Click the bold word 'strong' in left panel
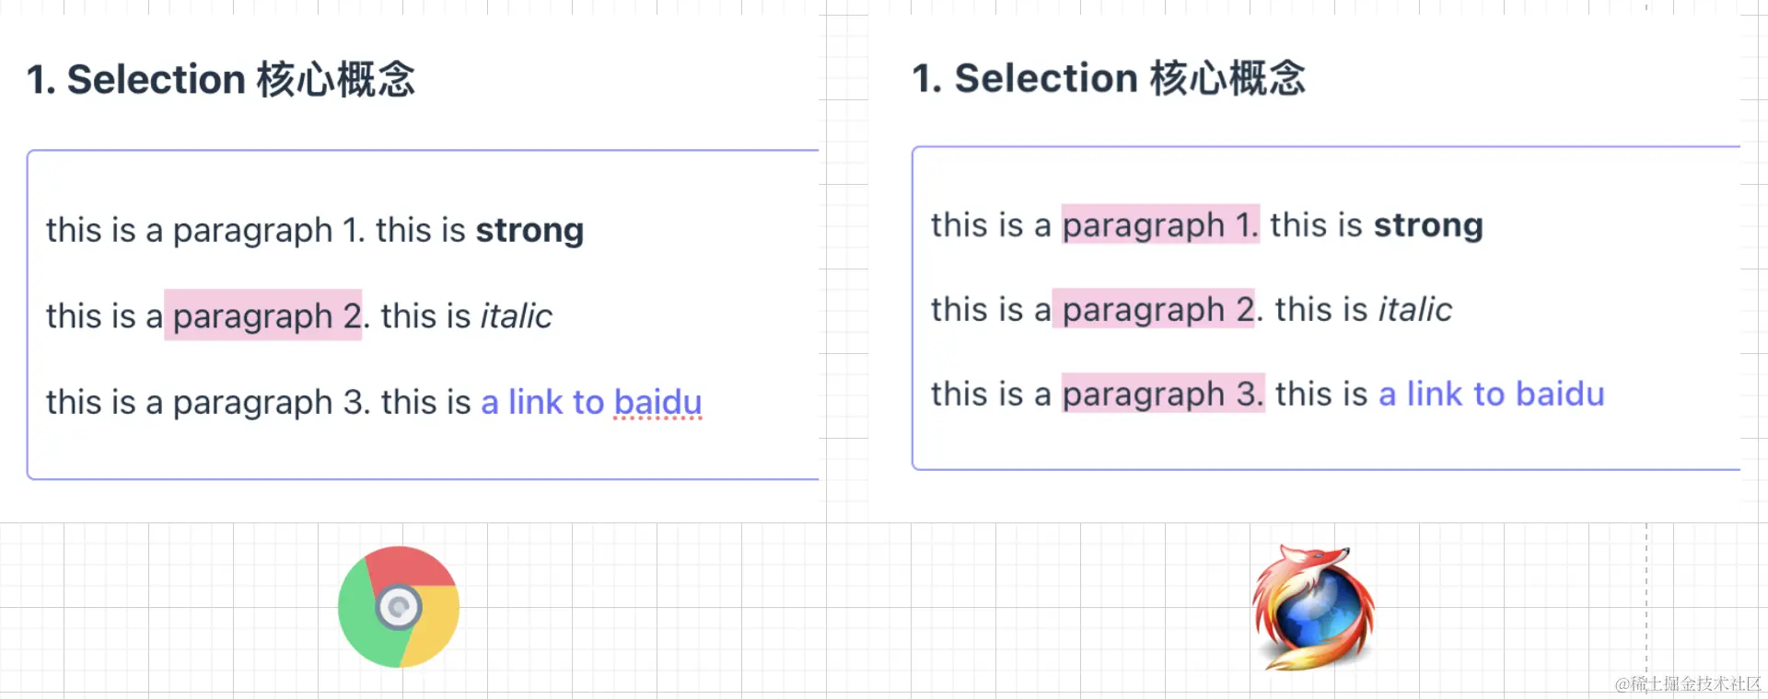This screenshot has width=1768, height=699. [x=529, y=231]
